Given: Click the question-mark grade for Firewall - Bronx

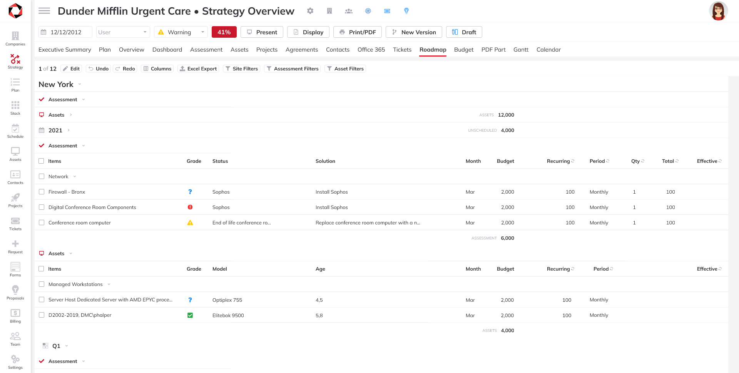Looking at the screenshot, I should click(x=190, y=192).
